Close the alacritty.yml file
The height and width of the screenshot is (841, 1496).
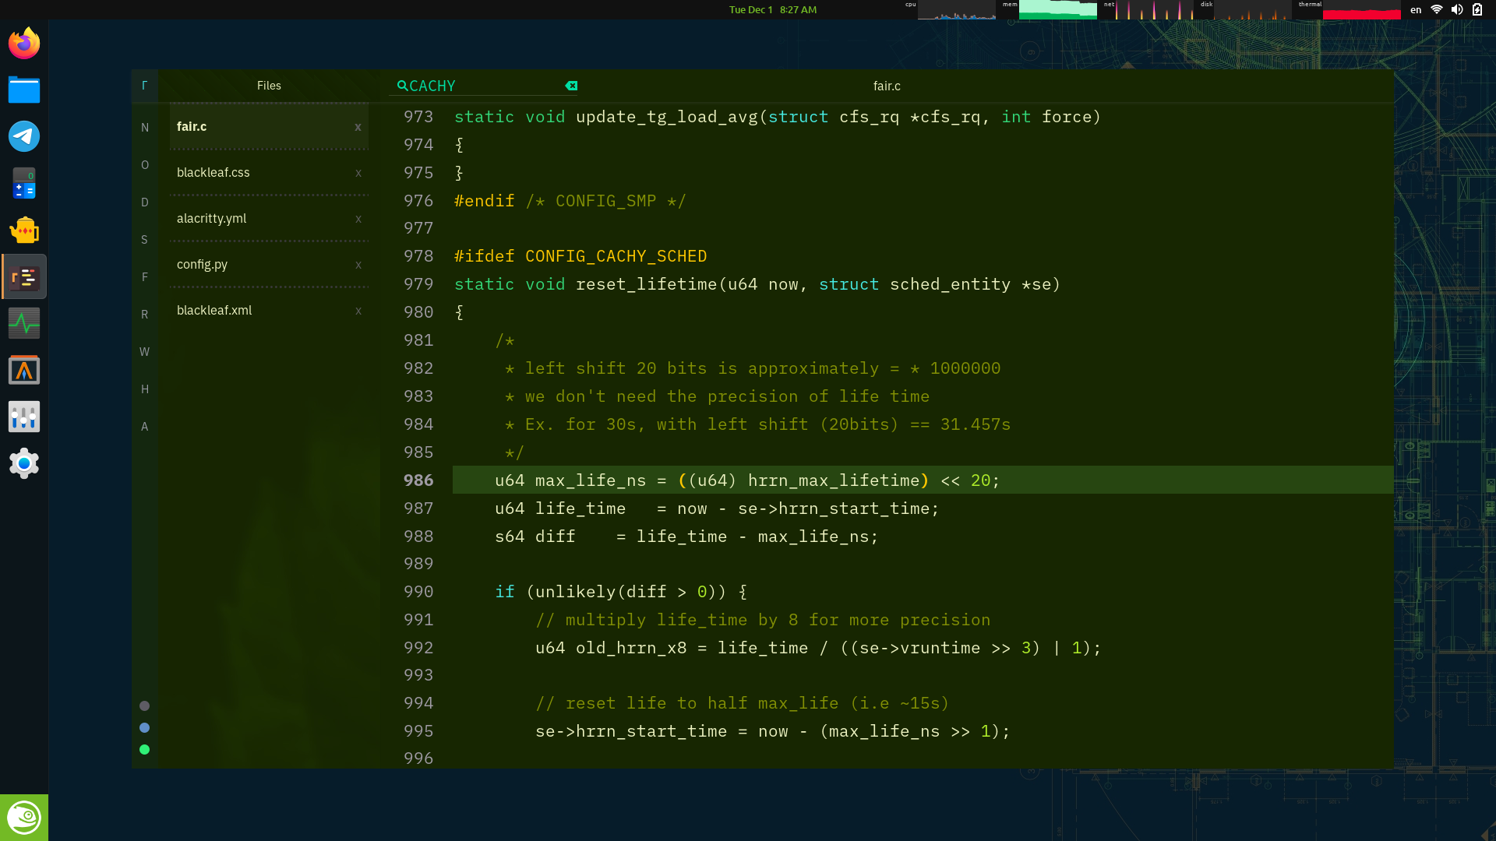tap(358, 219)
